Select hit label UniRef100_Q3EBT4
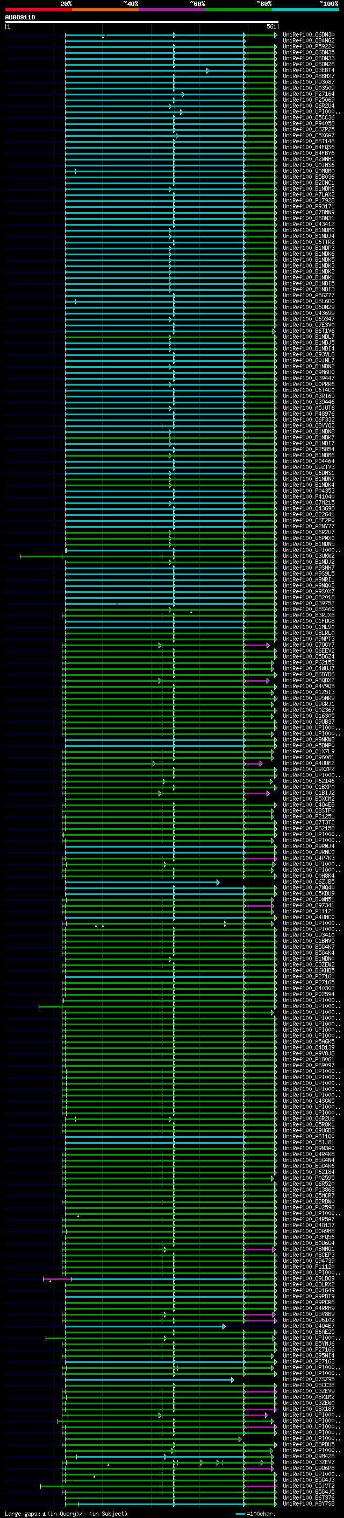This screenshot has height=1518, width=344. [308, 71]
